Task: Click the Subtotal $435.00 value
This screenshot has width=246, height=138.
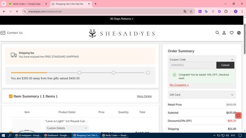Action: [x=231, y=113]
